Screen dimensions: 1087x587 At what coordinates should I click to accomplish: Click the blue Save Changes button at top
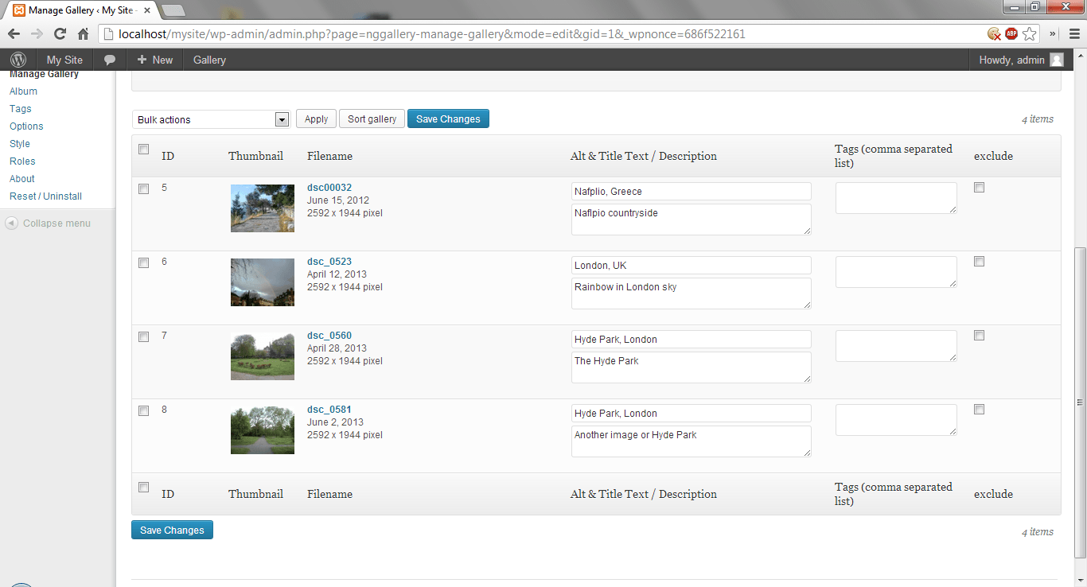(448, 119)
